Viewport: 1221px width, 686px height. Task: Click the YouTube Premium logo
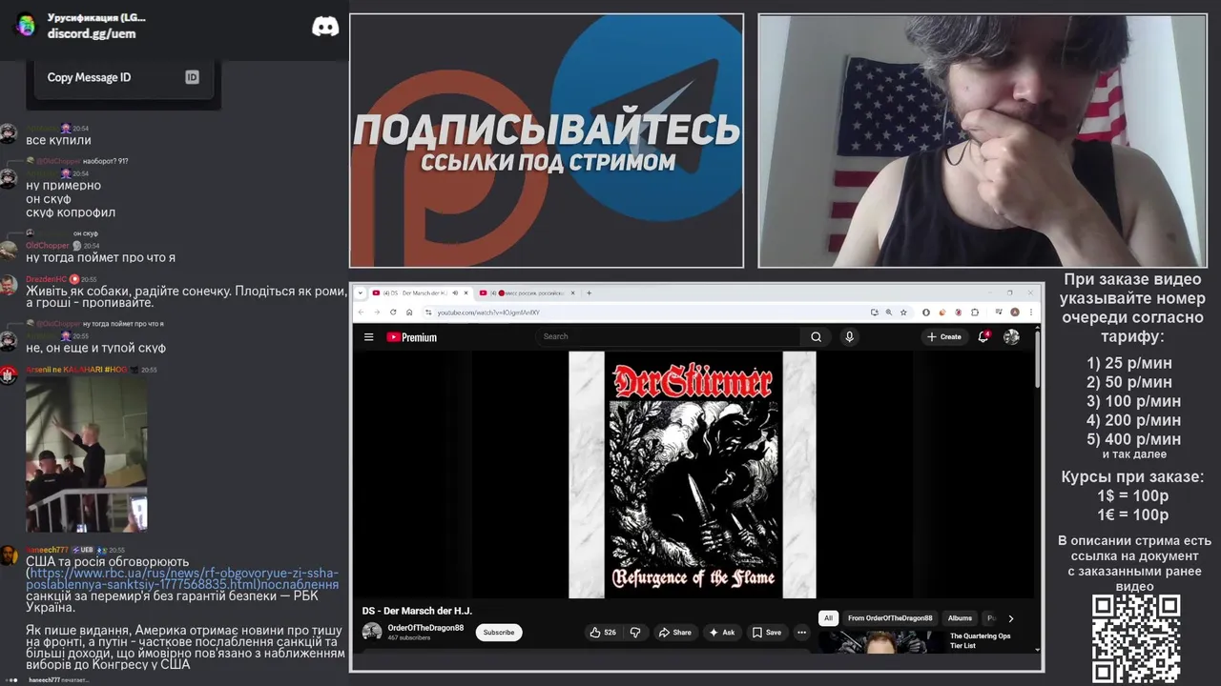coord(411,337)
